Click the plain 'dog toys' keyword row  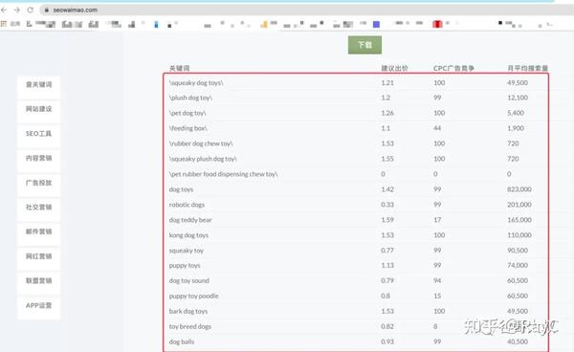coord(181,189)
